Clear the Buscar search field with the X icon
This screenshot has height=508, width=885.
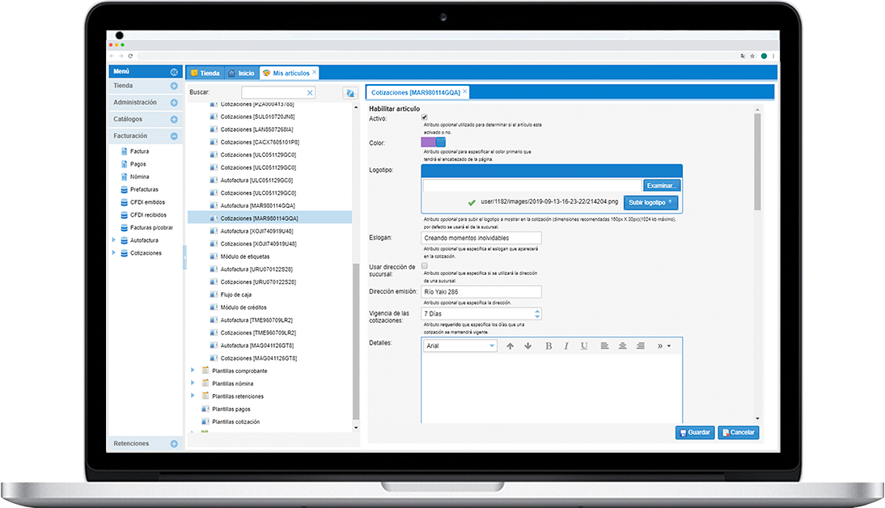point(310,93)
